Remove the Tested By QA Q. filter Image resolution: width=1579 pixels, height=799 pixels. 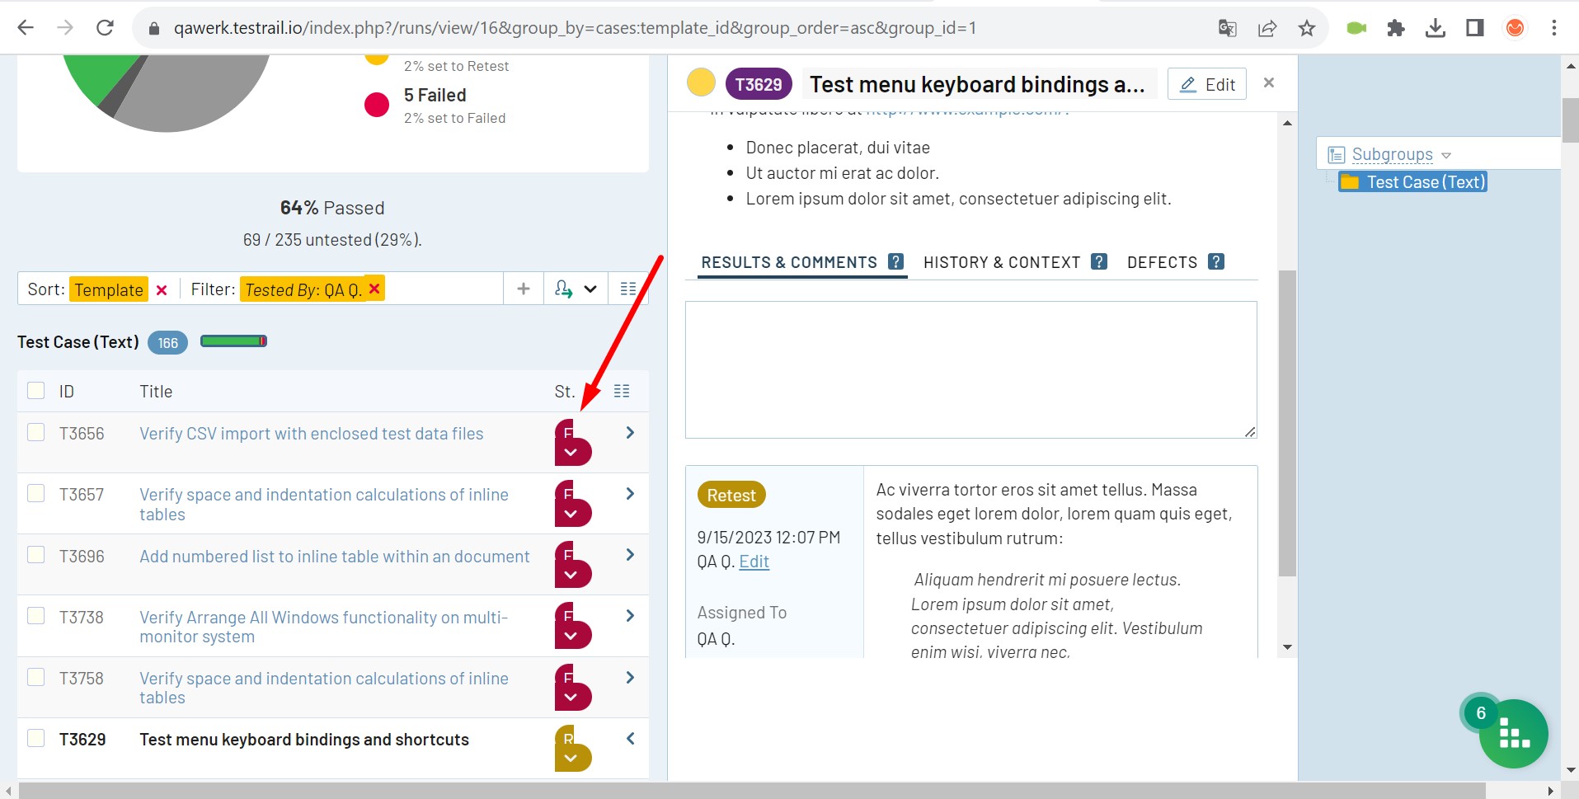[x=374, y=288]
